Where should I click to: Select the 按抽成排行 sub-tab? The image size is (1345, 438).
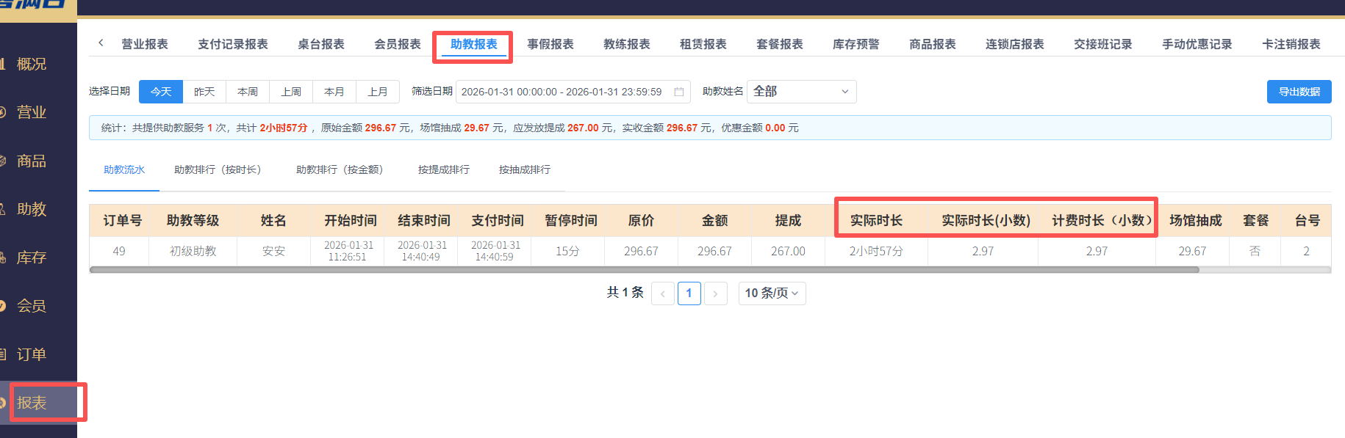click(x=525, y=169)
